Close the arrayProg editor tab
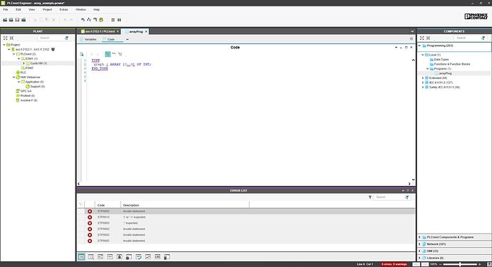The height and width of the screenshot is (267, 492). coord(146,31)
